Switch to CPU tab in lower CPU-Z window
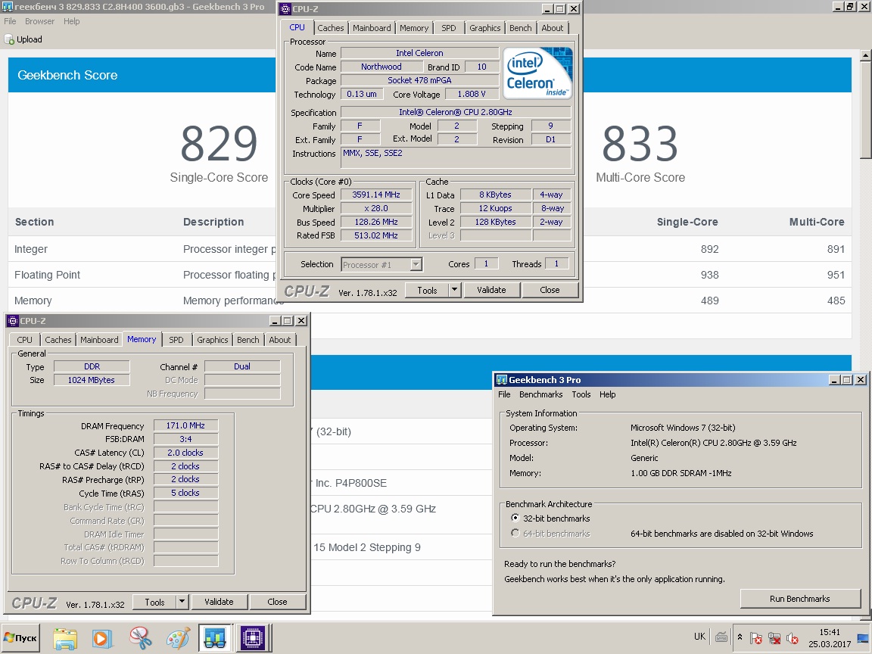Viewport: 872px width, 654px height. click(24, 340)
